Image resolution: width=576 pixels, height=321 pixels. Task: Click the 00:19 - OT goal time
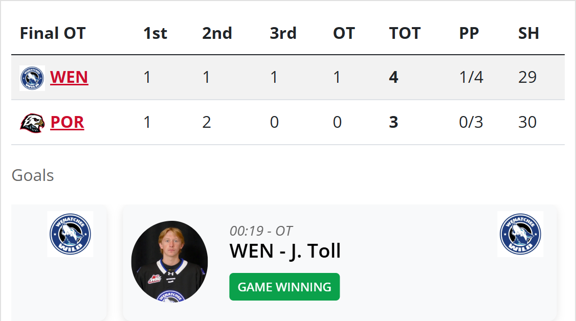pos(261,231)
